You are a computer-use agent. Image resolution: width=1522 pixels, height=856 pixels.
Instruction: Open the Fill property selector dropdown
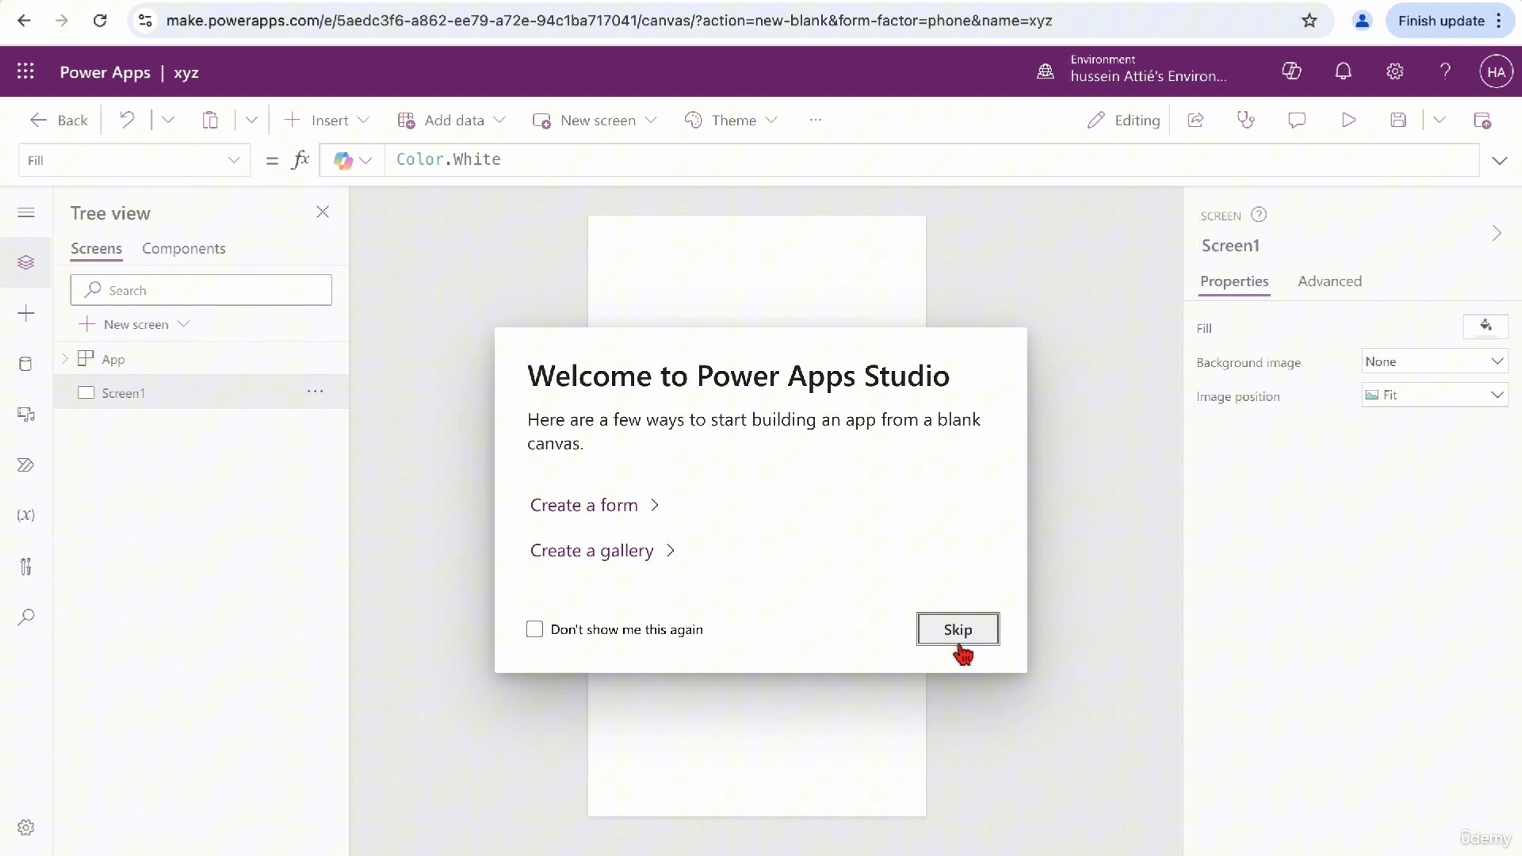tap(133, 160)
